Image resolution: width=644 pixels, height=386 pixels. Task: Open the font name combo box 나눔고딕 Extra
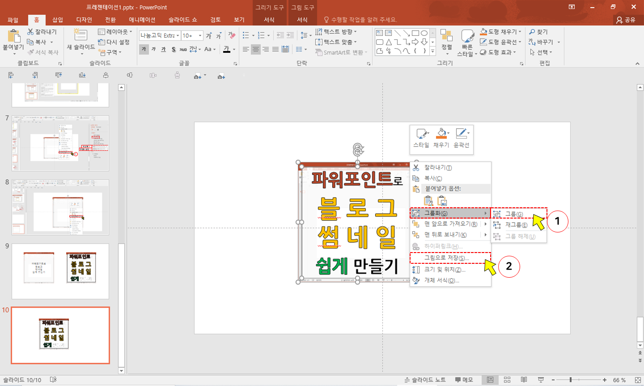(159, 35)
